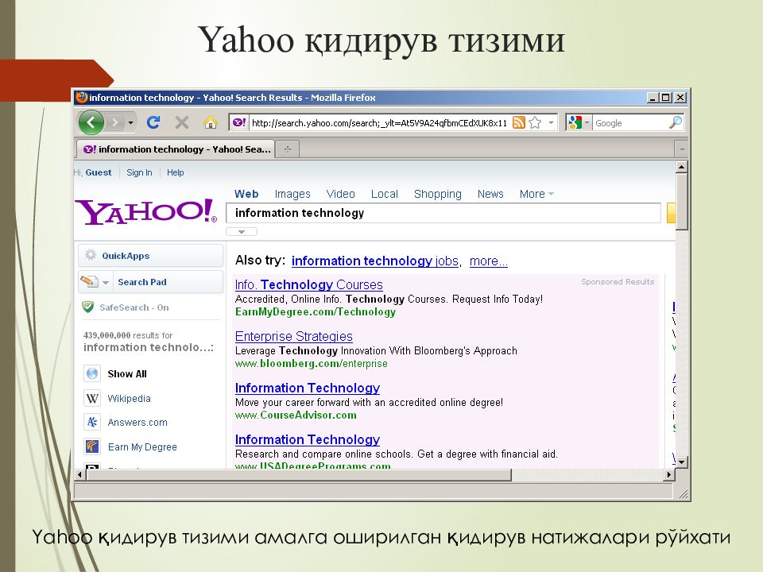Click the QuickApps button label

pyautogui.click(x=126, y=256)
